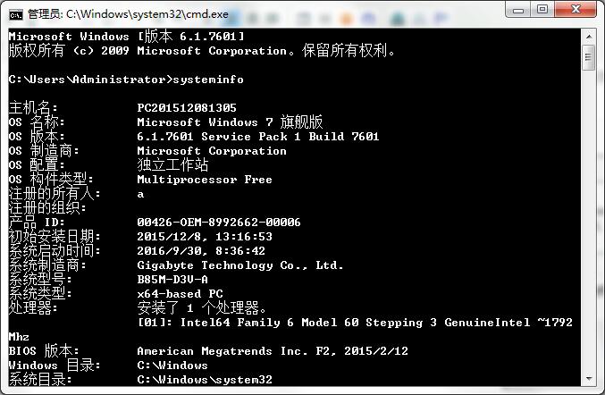Click the scrollbar up arrow

click(589, 37)
